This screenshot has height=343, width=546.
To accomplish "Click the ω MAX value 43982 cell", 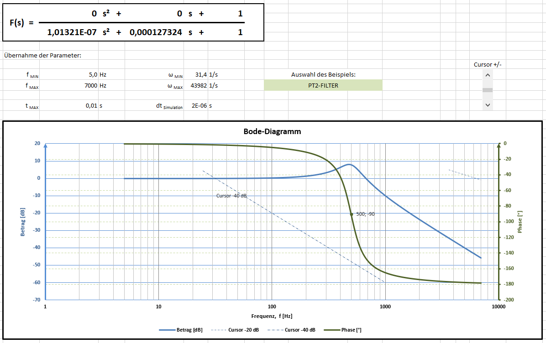I will click(197, 85).
